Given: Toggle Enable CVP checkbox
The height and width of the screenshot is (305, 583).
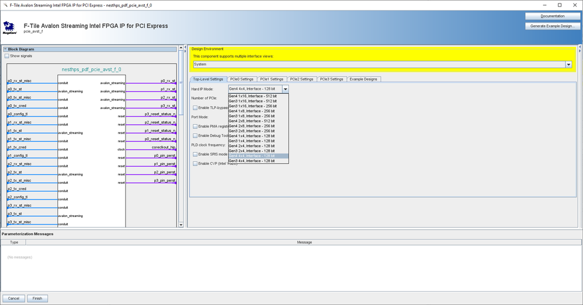Looking at the screenshot, I should pyautogui.click(x=195, y=163).
